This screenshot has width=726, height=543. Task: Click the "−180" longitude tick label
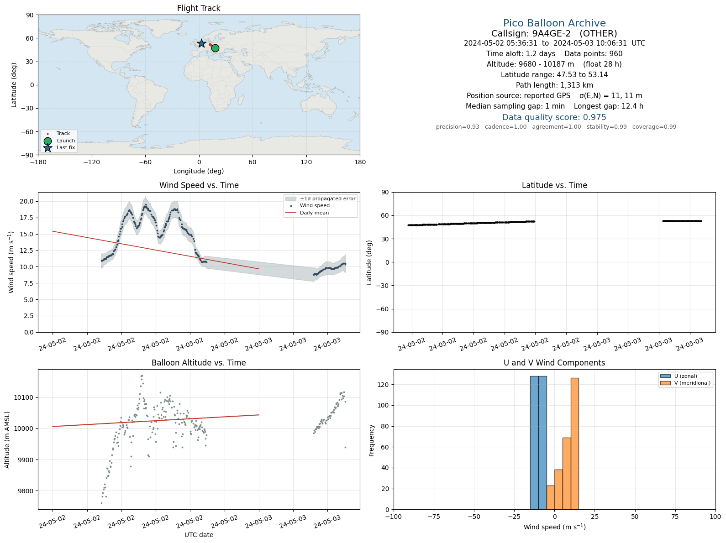click(38, 162)
